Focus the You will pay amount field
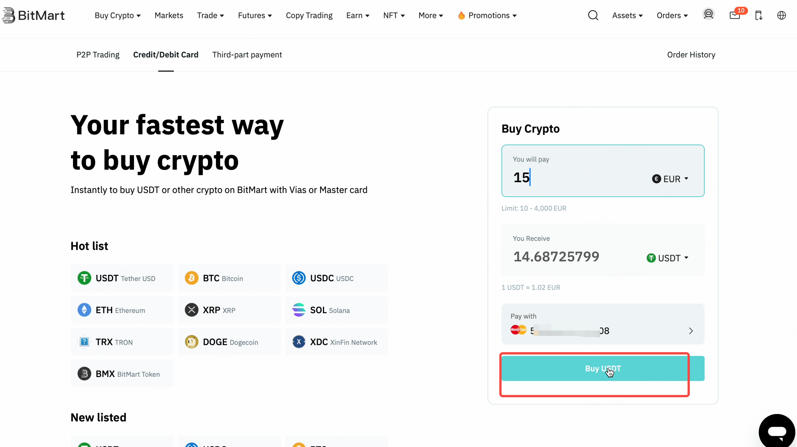Image resolution: width=797 pixels, height=447 pixels. [x=579, y=177]
